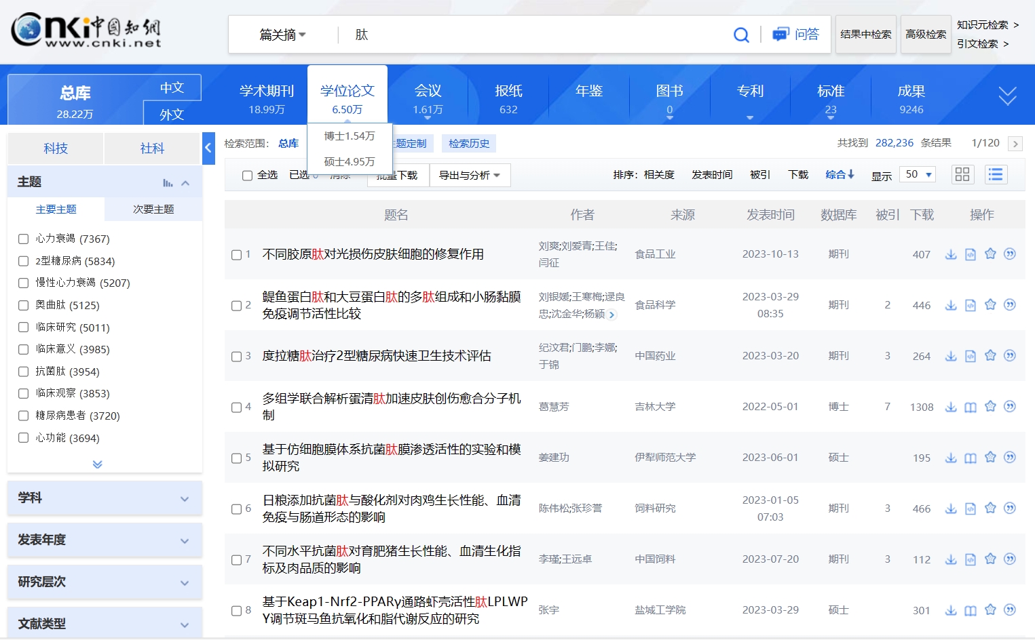This screenshot has height=640, width=1035.
Task: Click the CNKI logo
Action: pyautogui.click(x=86, y=30)
